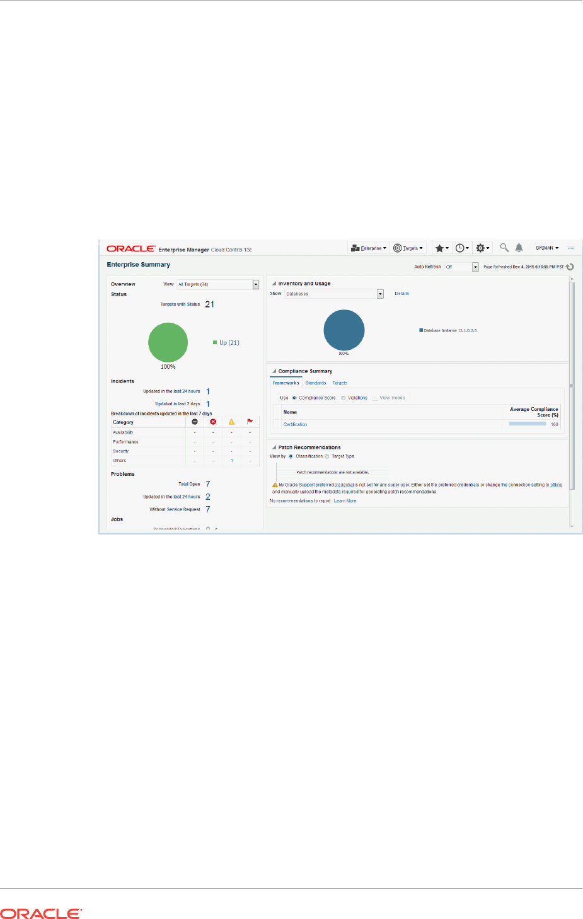Click the Performance category row
583x919 pixels.
tap(185, 442)
